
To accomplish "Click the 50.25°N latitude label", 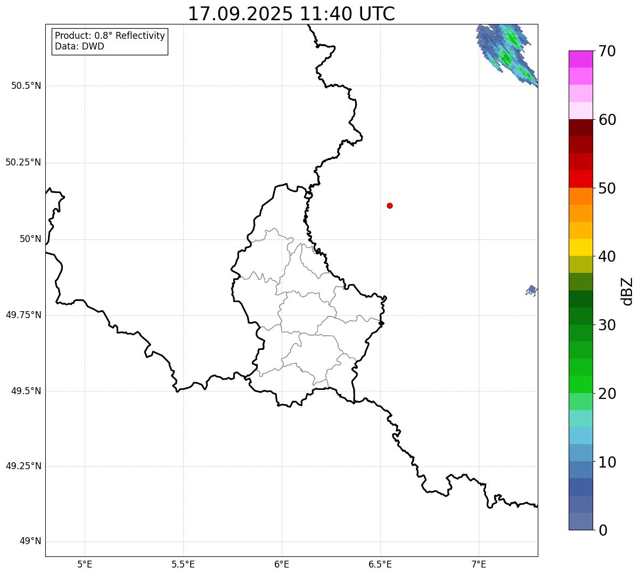I will tap(23, 162).
